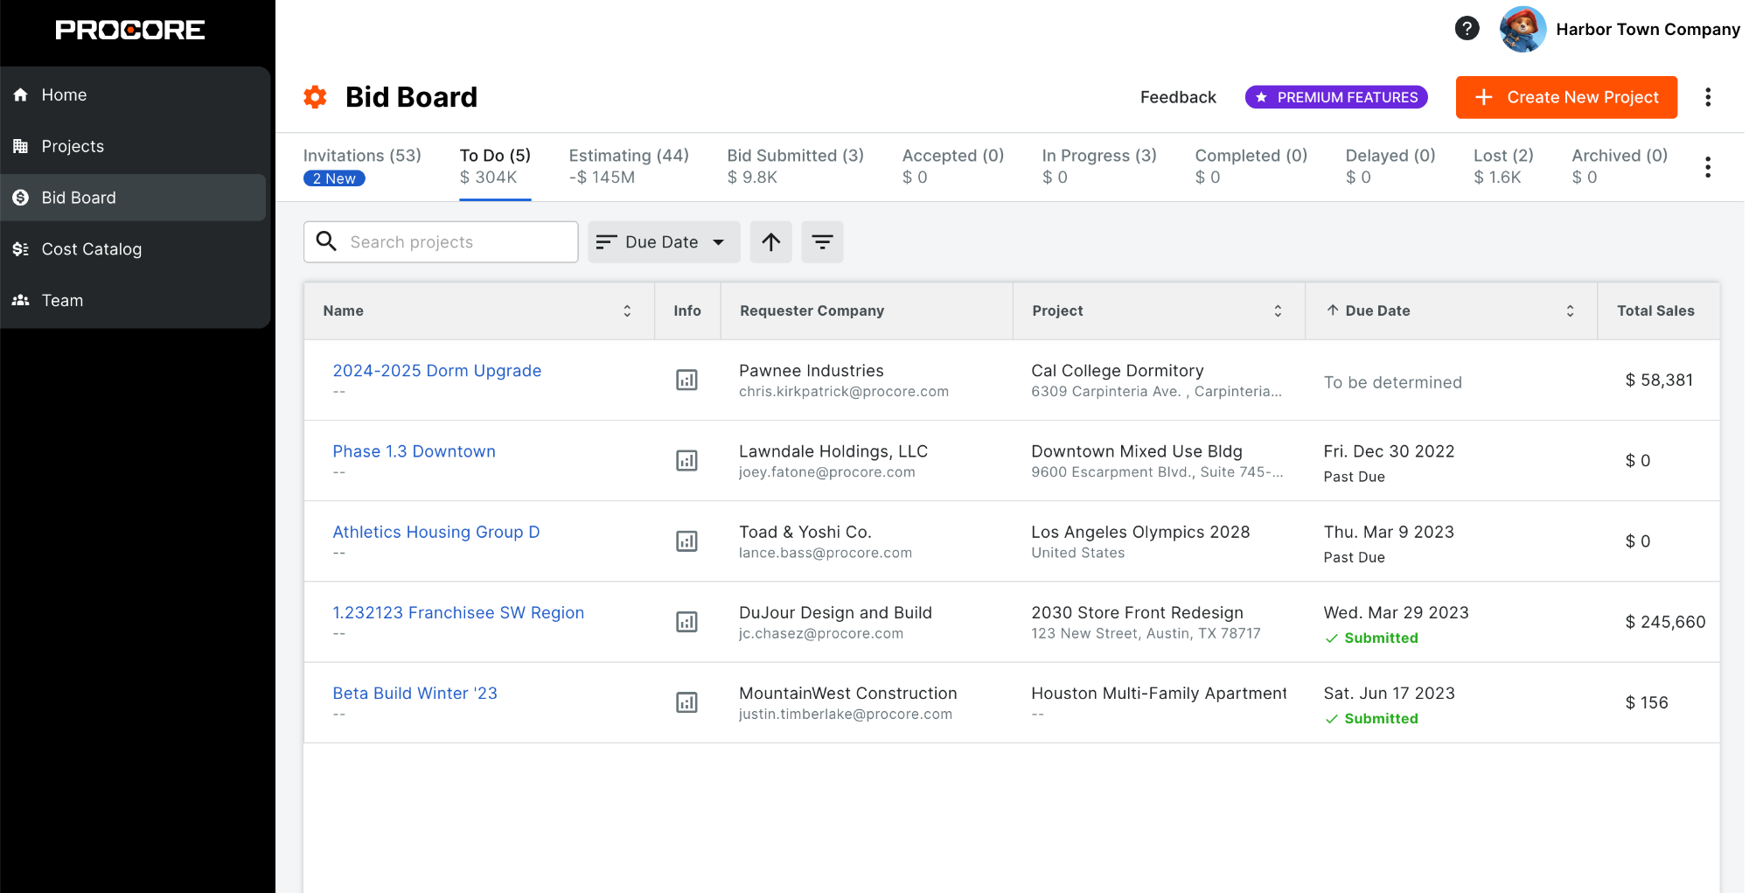Open the 2024-2025 Dorm Upgrade bid link

pyautogui.click(x=436, y=370)
